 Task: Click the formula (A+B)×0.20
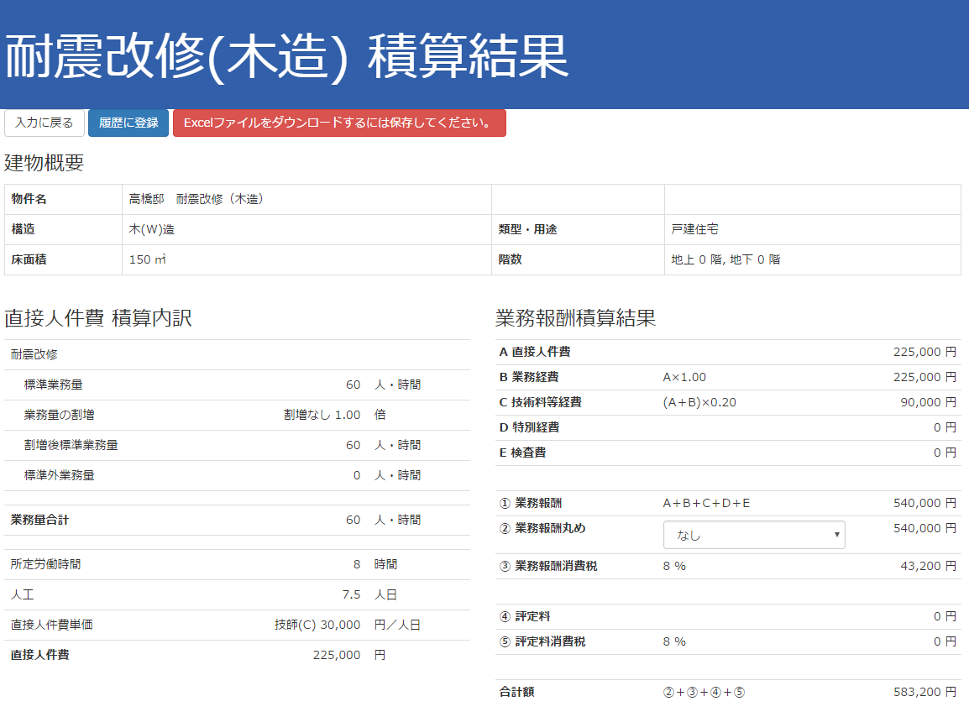(699, 402)
